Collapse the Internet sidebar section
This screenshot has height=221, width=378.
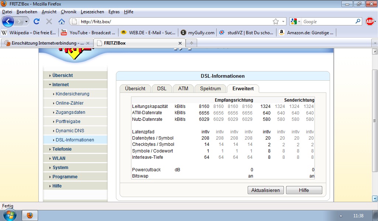tap(75, 85)
